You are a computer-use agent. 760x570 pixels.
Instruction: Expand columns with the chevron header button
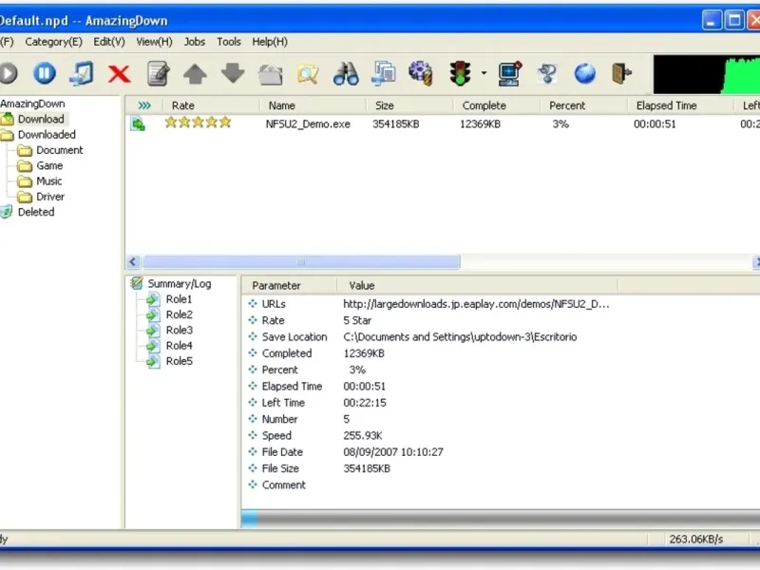(x=144, y=105)
